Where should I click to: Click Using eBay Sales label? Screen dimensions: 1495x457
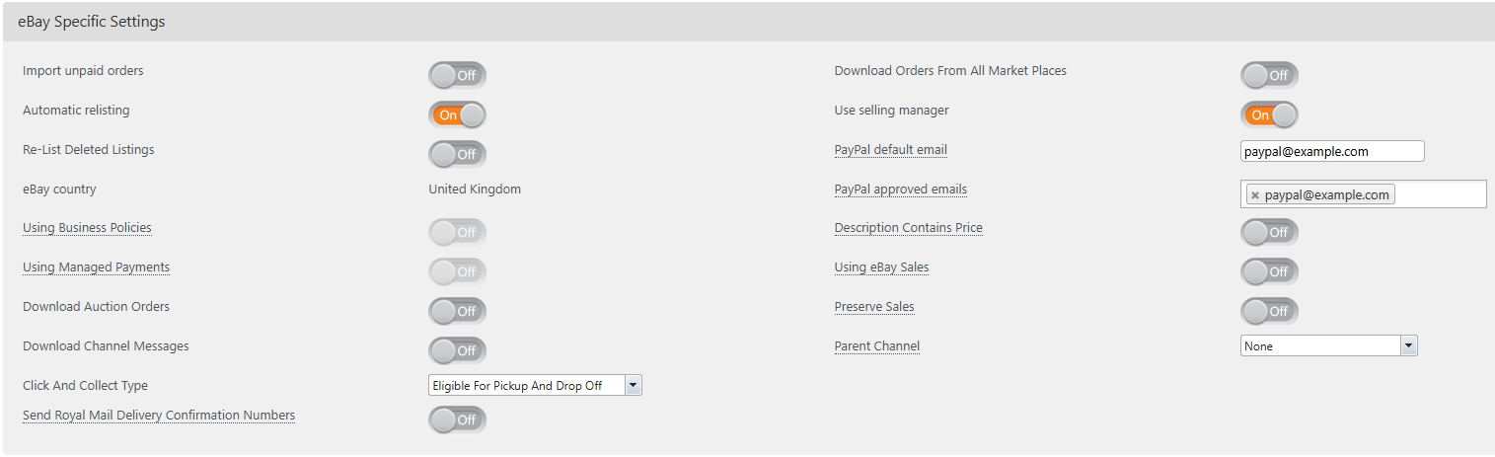point(881,267)
